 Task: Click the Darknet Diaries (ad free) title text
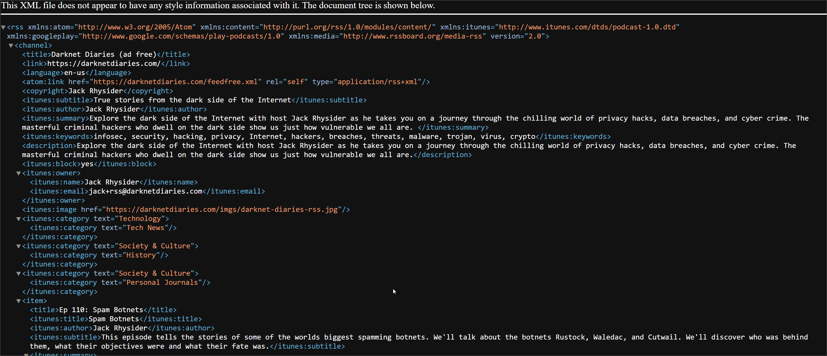tap(103, 54)
